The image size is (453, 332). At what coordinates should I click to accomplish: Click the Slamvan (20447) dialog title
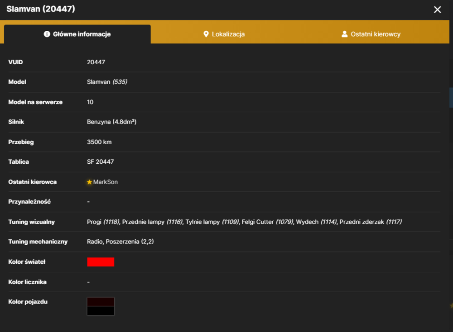[x=41, y=9]
